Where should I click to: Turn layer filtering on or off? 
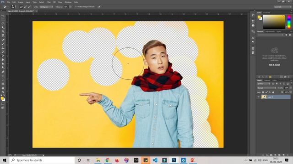pos(291,84)
